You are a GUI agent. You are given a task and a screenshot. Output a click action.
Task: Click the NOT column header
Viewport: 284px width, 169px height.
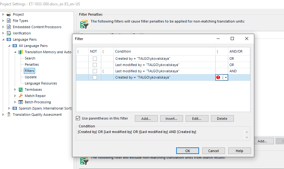[x=95, y=51]
